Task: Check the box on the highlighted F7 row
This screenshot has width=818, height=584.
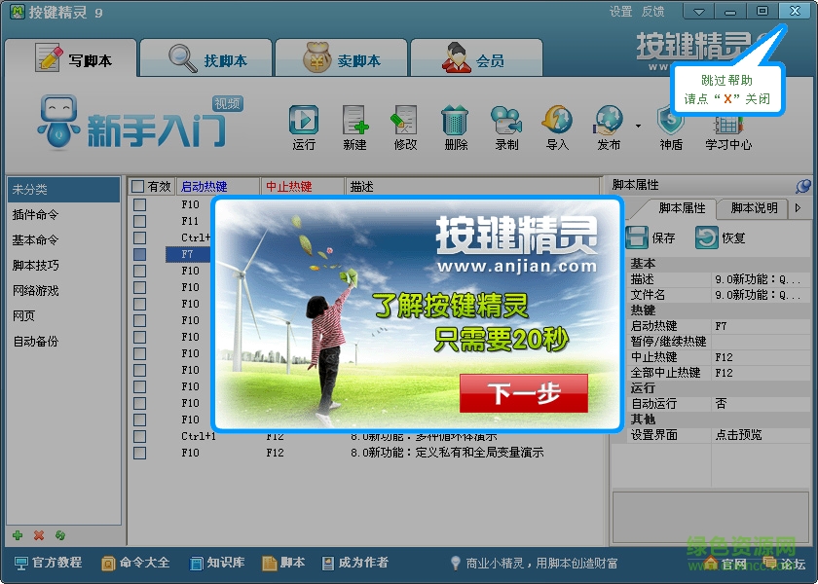Action: pyautogui.click(x=137, y=254)
